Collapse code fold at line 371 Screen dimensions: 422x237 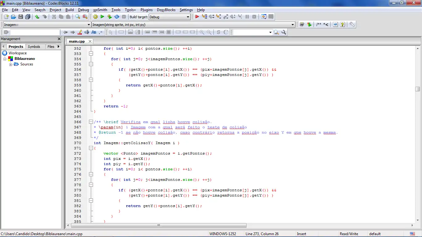[91, 148]
